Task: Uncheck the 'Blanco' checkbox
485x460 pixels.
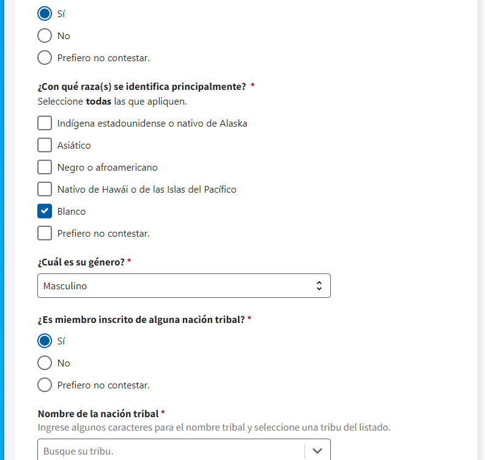Action: (x=45, y=211)
